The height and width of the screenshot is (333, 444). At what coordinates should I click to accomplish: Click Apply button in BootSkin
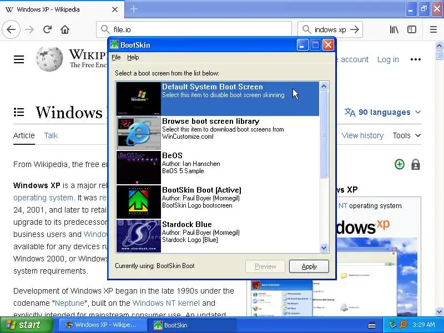[x=309, y=266]
